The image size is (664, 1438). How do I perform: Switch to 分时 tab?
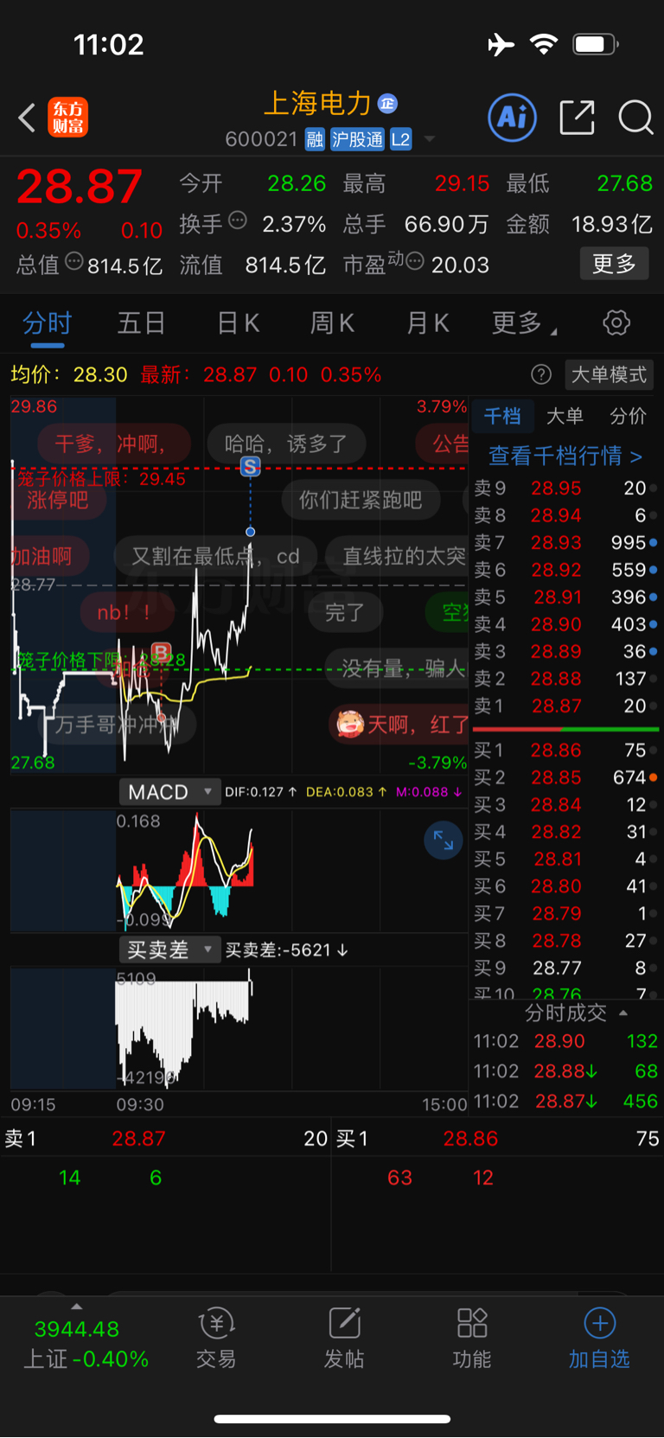coord(47,323)
